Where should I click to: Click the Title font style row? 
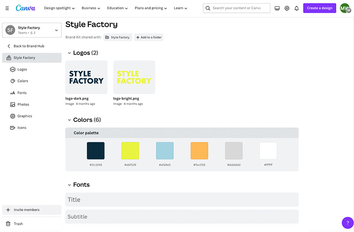point(182,200)
